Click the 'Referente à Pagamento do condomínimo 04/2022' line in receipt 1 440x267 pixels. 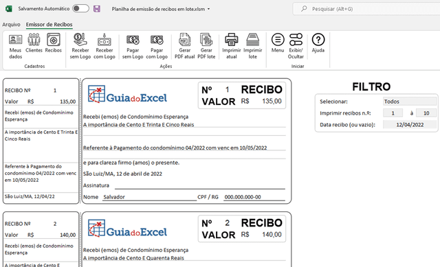tap(175, 148)
